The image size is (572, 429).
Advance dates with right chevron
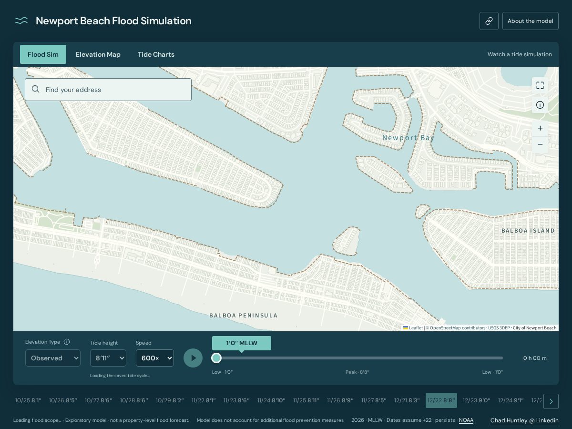(x=551, y=401)
